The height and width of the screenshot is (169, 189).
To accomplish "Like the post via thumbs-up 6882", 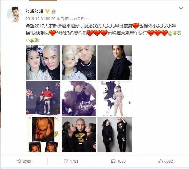I will coord(166,161).
